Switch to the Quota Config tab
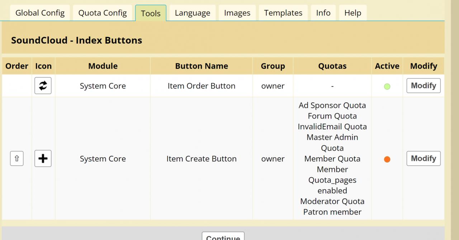 [103, 13]
